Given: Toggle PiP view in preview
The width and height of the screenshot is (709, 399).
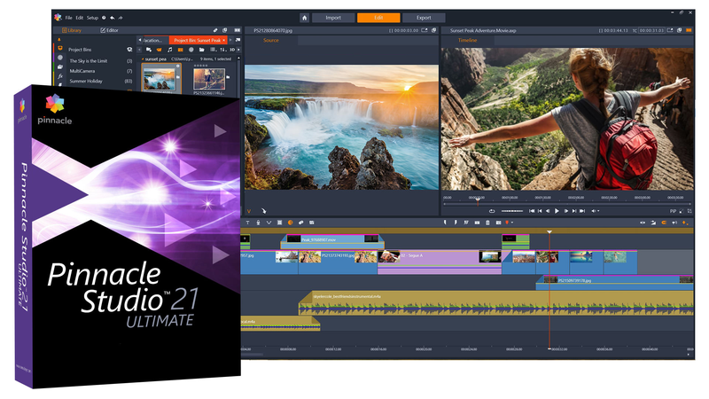Looking at the screenshot, I should tap(673, 211).
